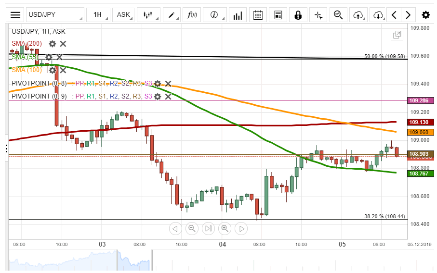Click the 50.00 % (109.58) Fibonacci label
This screenshot has width=437, height=273.
[384, 56]
